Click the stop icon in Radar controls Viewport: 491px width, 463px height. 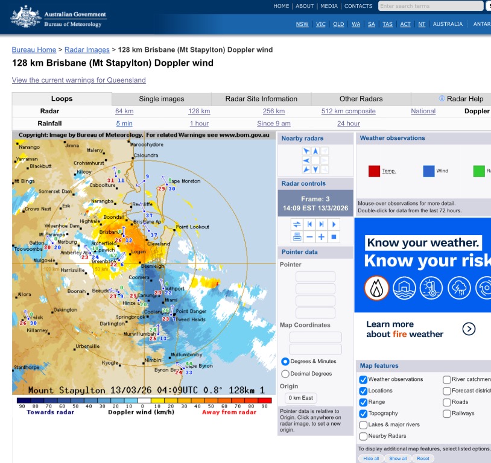[x=334, y=238]
